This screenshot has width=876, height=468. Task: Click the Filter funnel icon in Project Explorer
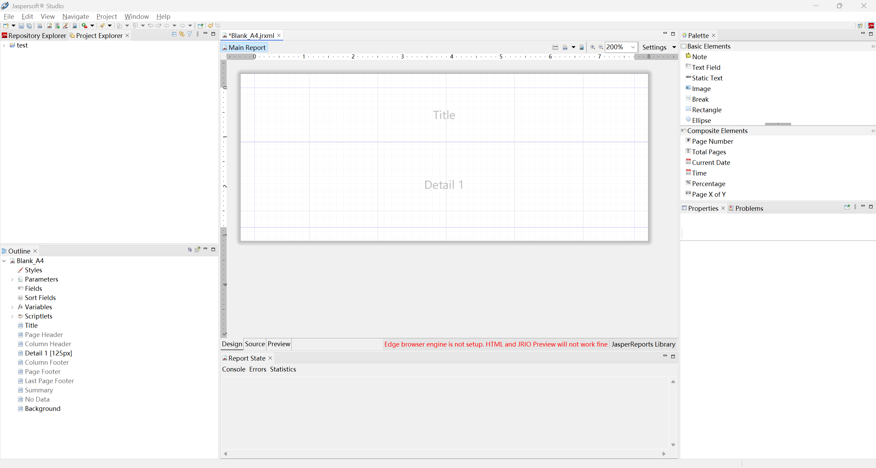190,34
